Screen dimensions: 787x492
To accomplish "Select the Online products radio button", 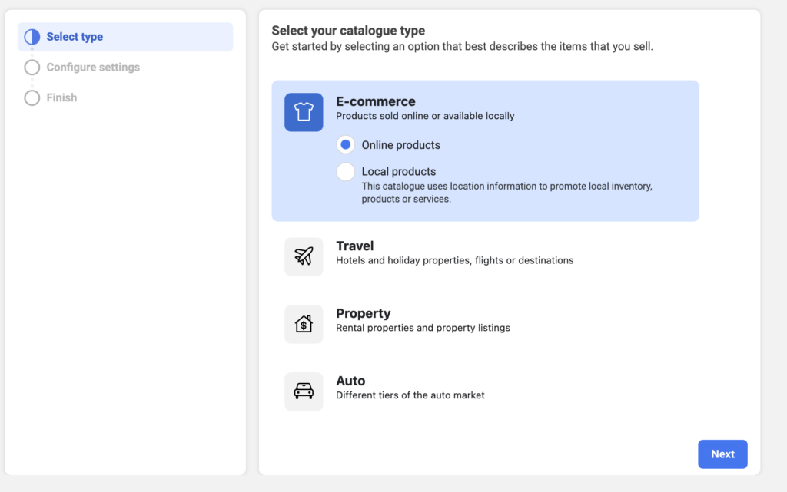I will pos(345,144).
